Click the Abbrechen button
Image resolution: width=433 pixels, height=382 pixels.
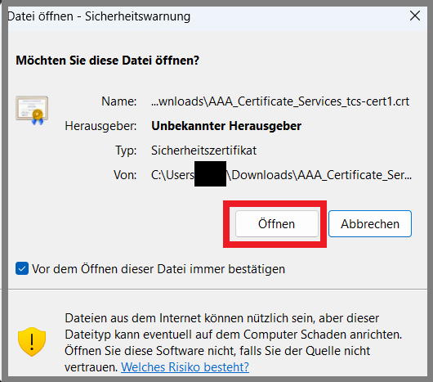tap(370, 223)
